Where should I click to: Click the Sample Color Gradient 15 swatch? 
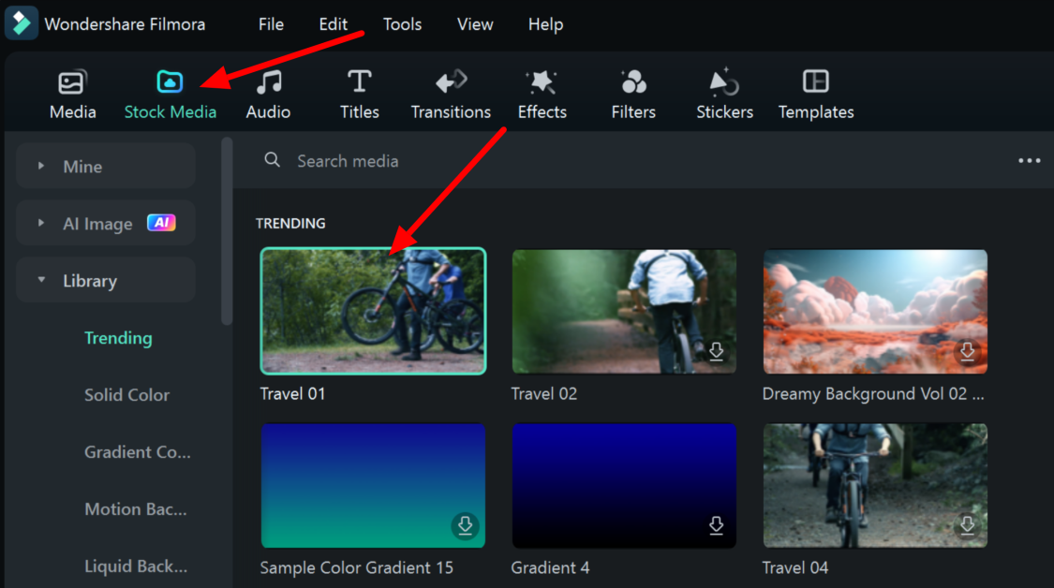click(x=373, y=485)
